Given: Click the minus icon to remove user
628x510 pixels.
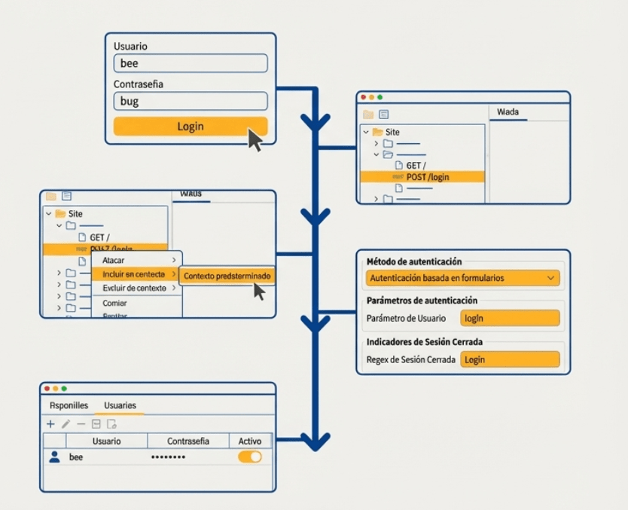Looking at the screenshot, I should pyautogui.click(x=81, y=424).
